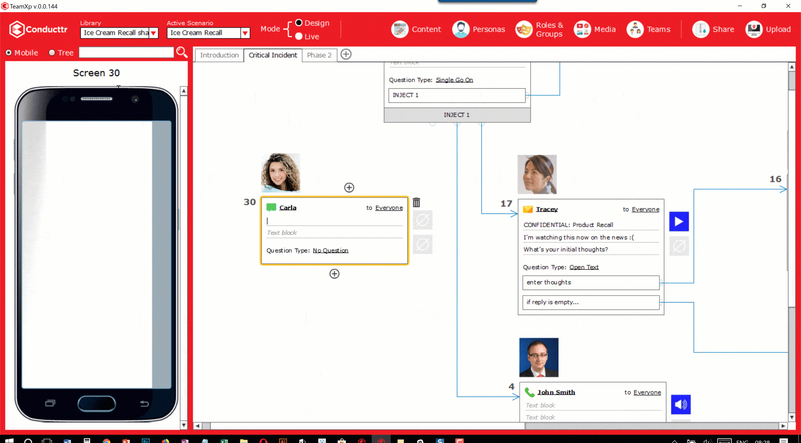Switch Mode to Live
The image size is (801, 443).
coord(299,36)
